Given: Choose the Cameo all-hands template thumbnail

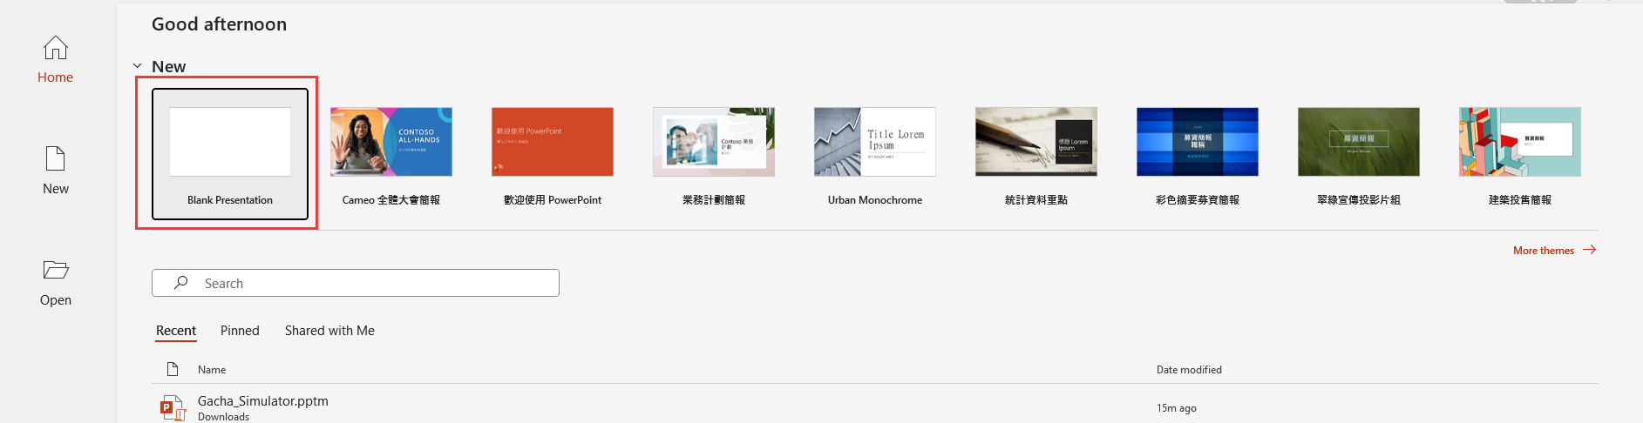Looking at the screenshot, I should click(x=391, y=142).
